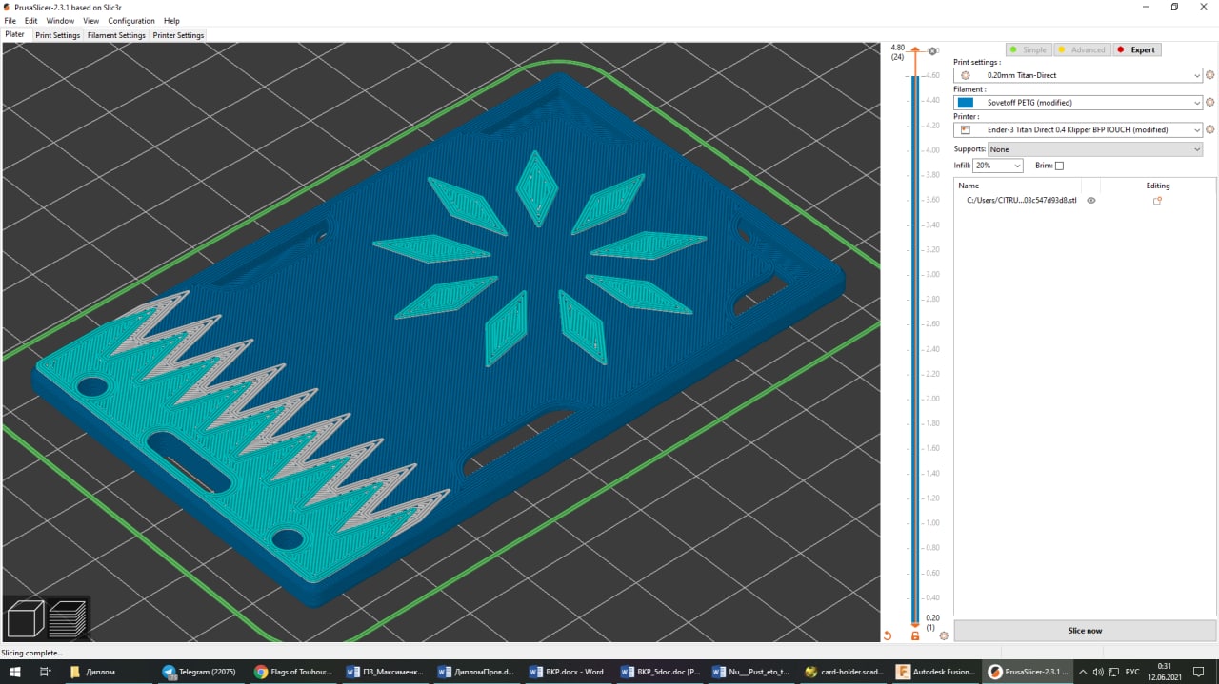This screenshot has width=1219, height=684.
Task: Switch to Plater tab
Action: coord(15,34)
